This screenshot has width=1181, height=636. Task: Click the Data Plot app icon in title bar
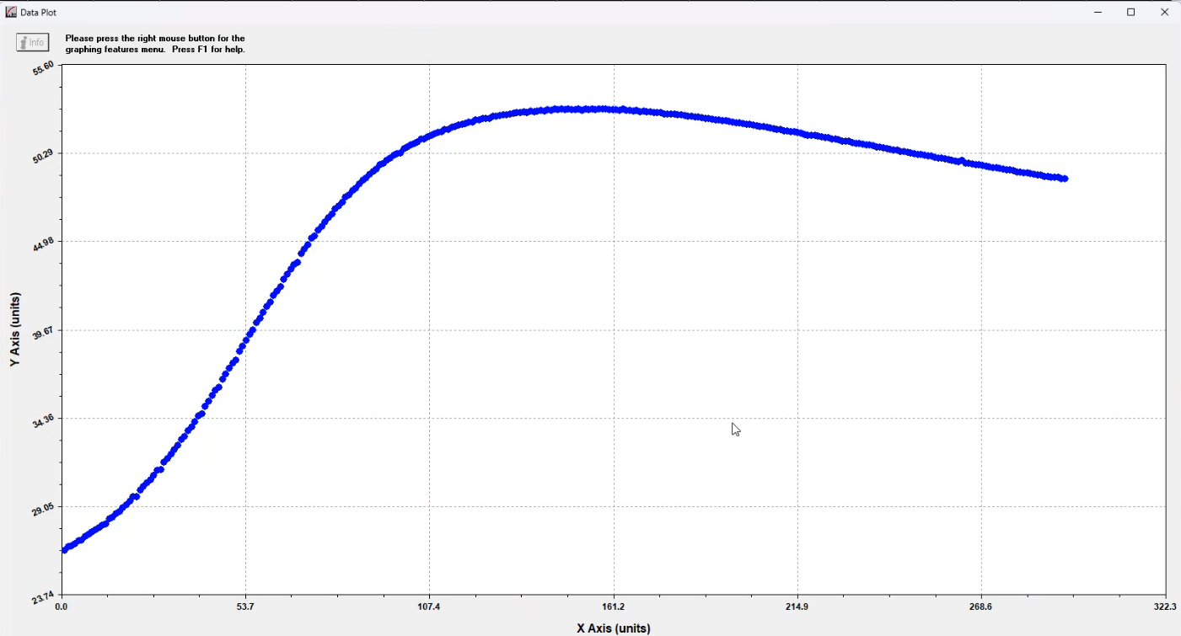coord(11,13)
